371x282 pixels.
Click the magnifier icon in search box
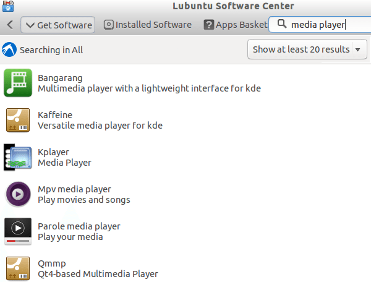coord(281,25)
